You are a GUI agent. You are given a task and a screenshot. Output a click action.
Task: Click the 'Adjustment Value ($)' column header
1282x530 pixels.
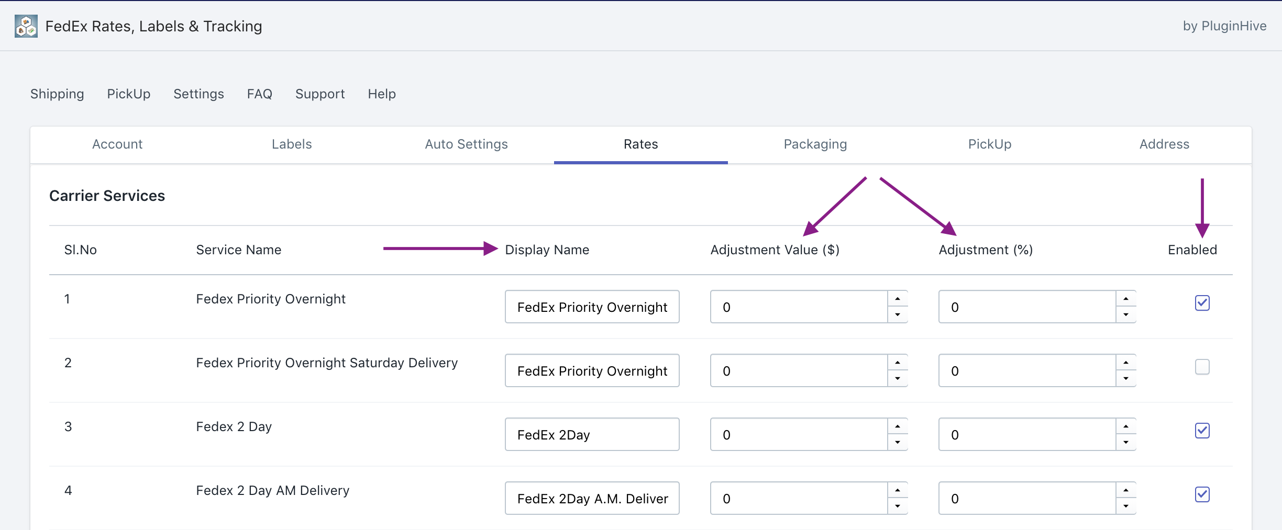click(775, 250)
